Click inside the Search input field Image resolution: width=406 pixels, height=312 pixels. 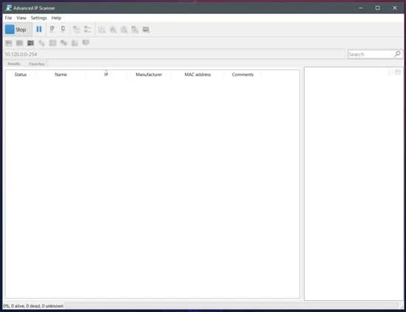(371, 54)
